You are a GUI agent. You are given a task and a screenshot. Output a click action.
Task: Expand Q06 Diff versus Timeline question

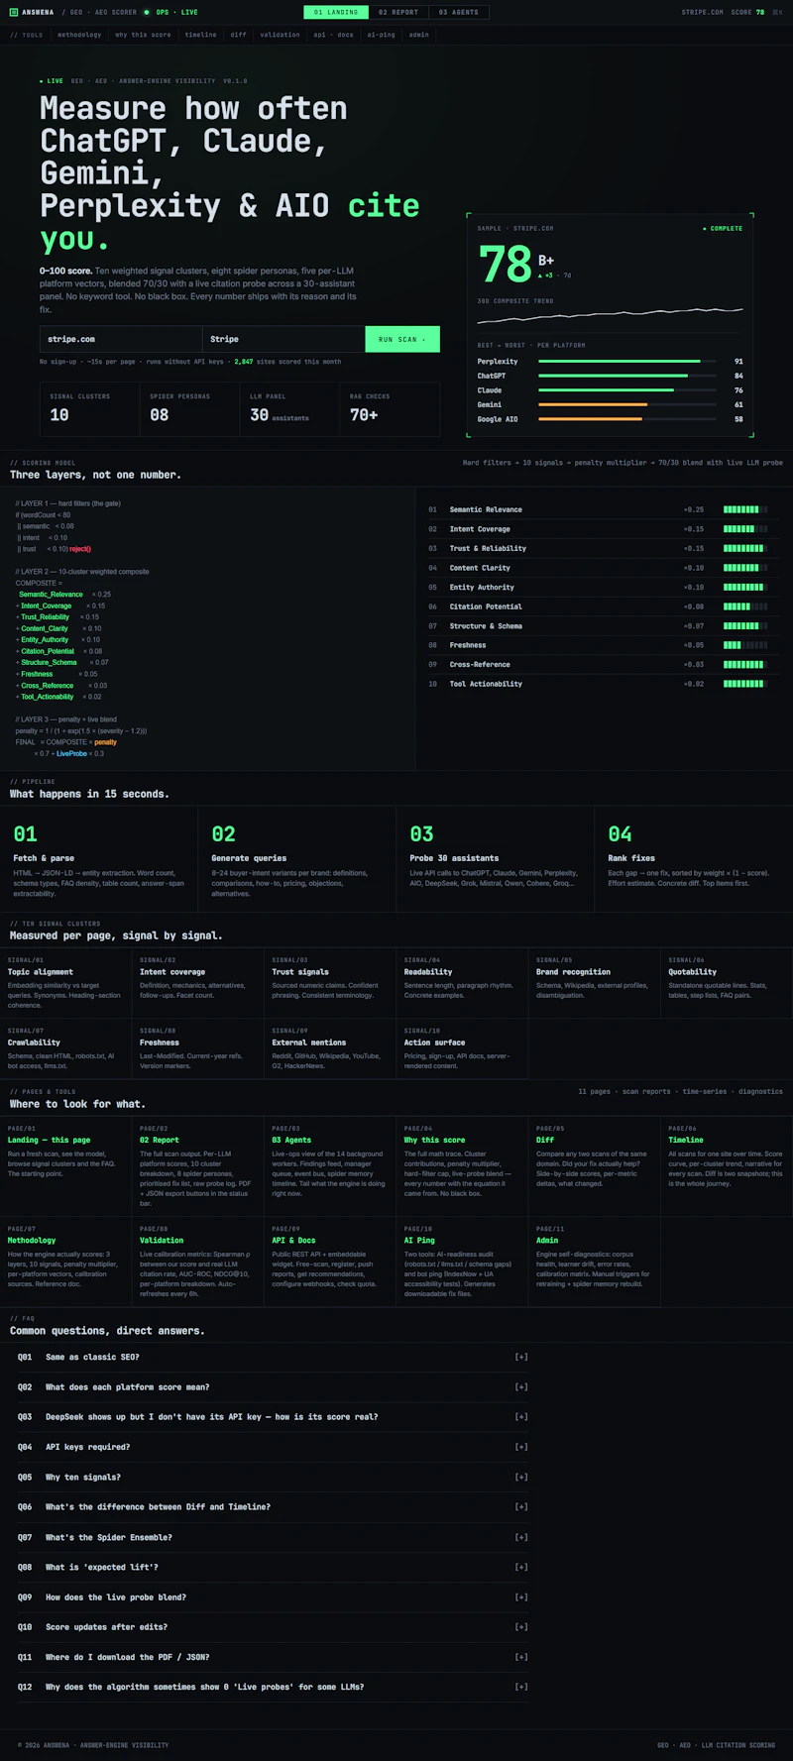pyautogui.click(x=273, y=1507)
